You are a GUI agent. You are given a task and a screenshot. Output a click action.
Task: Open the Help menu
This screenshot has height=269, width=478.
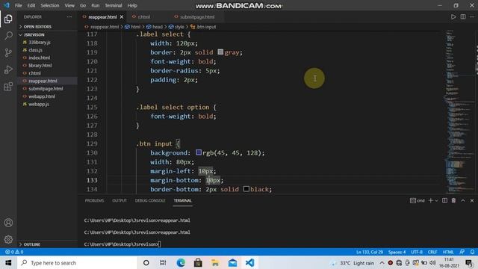click(132, 5)
